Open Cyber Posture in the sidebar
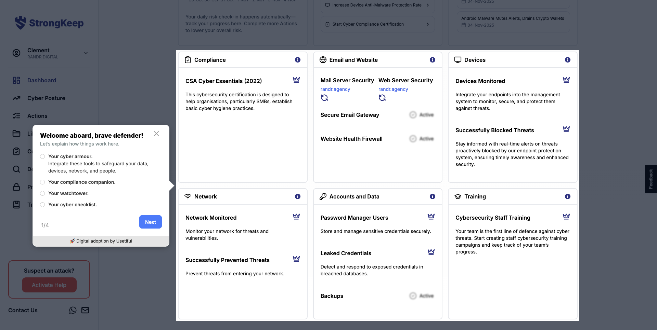The width and height of the screenshot is (657, 330). click(46, 98)
